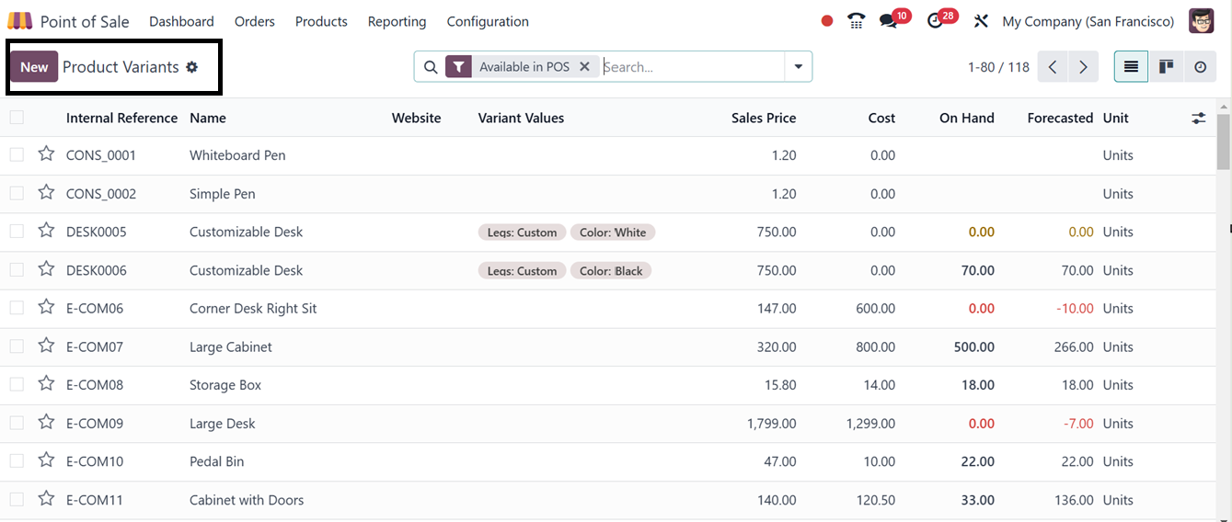This screenshot has width=1232, height=522.
Task: Open the Reporting menu
Action: (x=397, y=21)
